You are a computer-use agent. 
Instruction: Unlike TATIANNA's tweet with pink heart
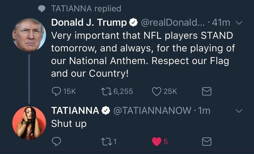point(157,142)
